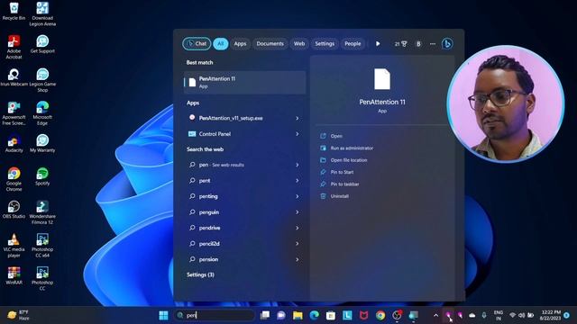Open My Warranty desktop icon

(42, 143)
